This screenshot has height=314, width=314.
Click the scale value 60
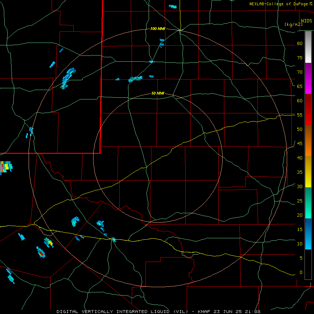[300, 101]
